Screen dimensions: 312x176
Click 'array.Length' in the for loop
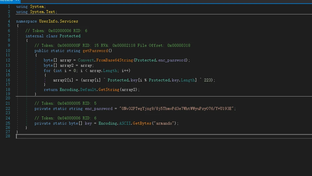coord(103,71)
